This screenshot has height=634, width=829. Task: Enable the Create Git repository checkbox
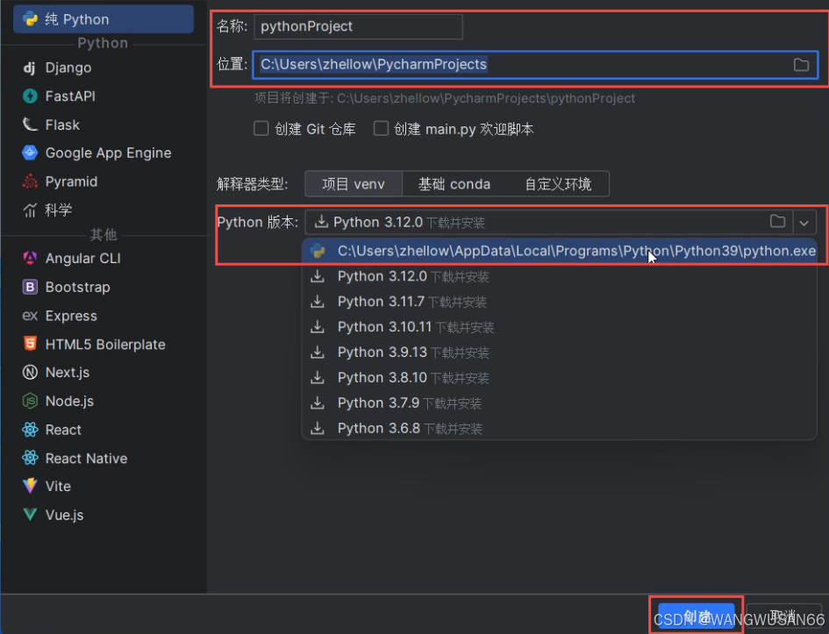[261, 128]
